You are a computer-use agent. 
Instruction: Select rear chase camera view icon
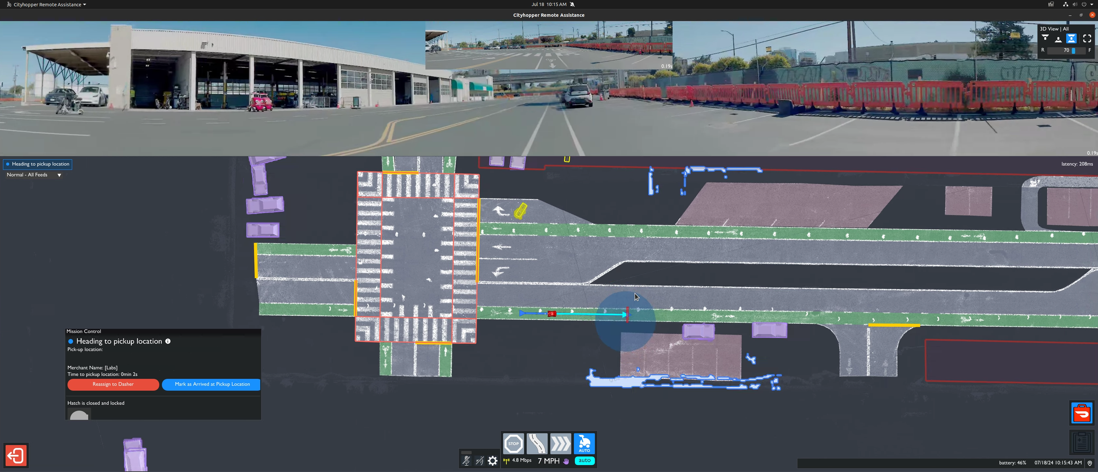coord(1058,39)
